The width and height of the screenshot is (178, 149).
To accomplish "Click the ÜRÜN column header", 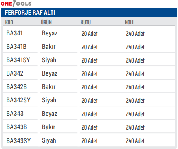I will point(46,22).
